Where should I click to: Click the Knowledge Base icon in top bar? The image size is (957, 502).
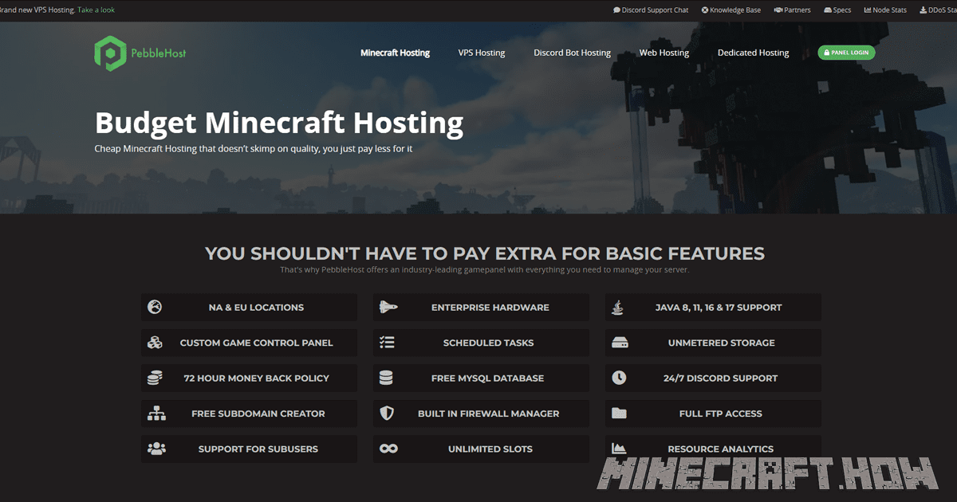(x=703, y=10)
